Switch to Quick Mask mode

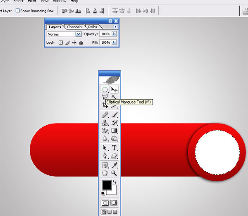(x=114, y=203)
